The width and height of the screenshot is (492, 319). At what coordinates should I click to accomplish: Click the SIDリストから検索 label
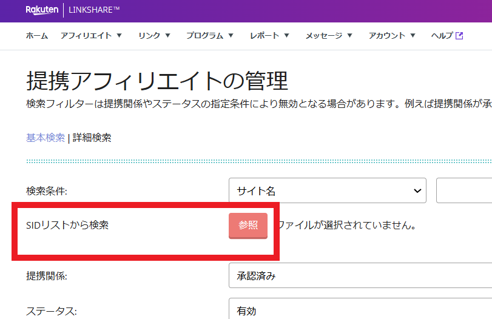tap(67, 225)
